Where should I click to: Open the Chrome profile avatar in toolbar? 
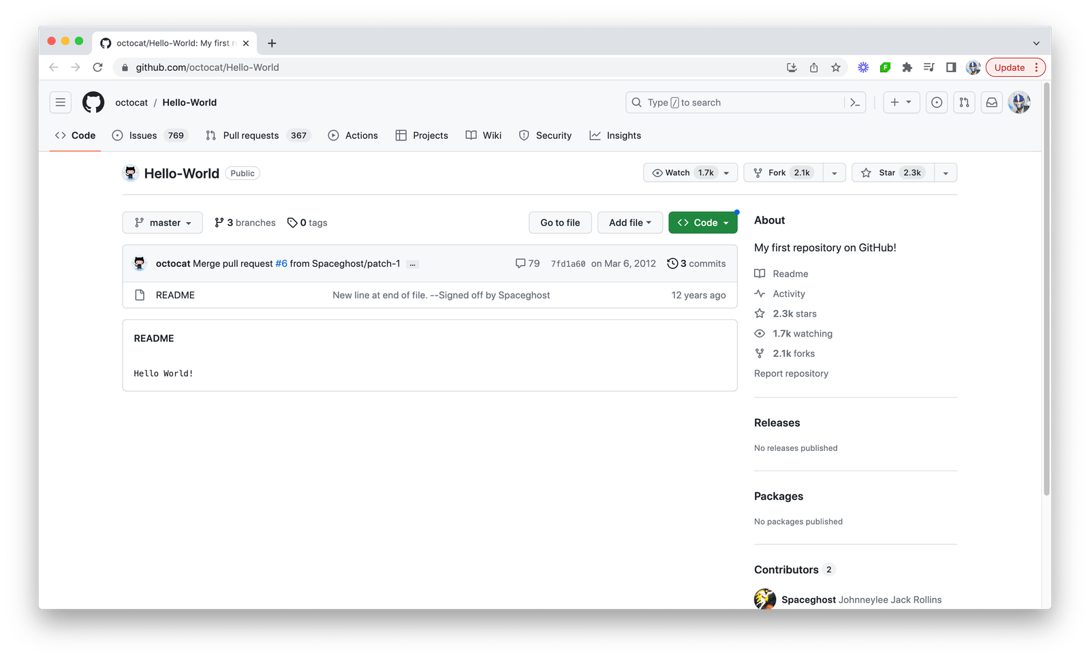[x=974, y=67]
